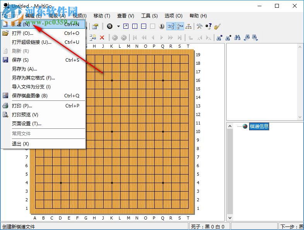The width and height of the screenshot is (304, 230).
Task: Toggle the highlighted branch tree view icon
Action: pos(171,26)
